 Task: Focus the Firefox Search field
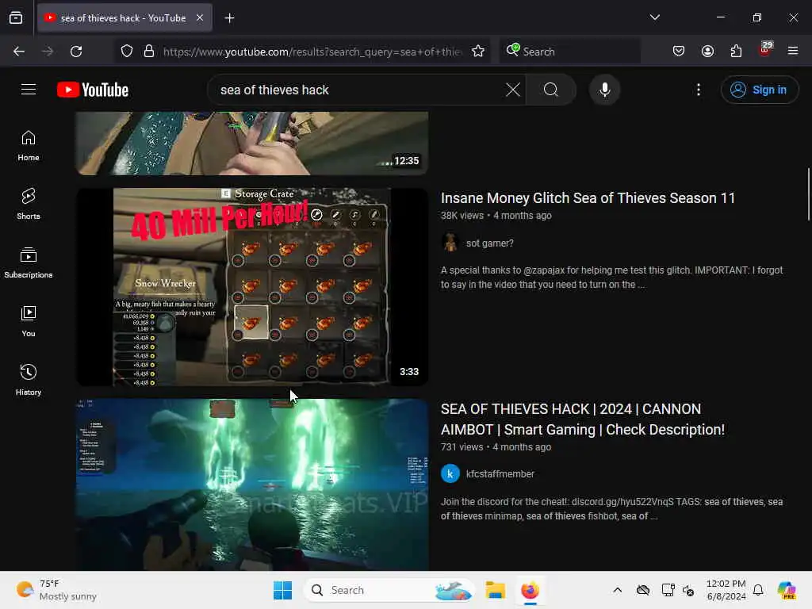[569, 52]
